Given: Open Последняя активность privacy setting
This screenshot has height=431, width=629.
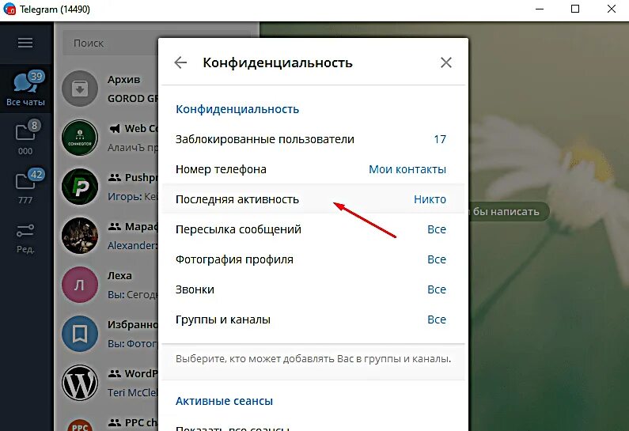Looking at the screenshot, I should pos(313,199).
